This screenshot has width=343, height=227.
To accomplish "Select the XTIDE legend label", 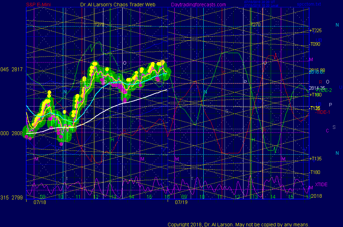I will pyautogui.click(x=321, y=184).
